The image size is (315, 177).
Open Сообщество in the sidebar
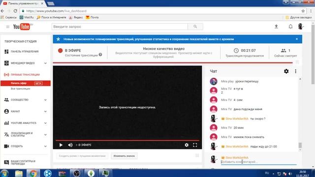[x=20, y=100]
